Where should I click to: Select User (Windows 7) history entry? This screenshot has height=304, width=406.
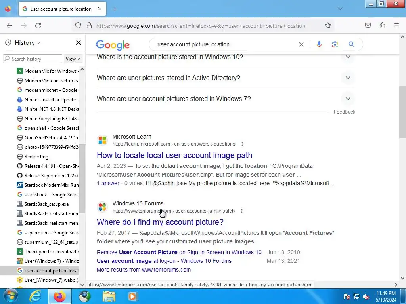click(x=48, y=261)
